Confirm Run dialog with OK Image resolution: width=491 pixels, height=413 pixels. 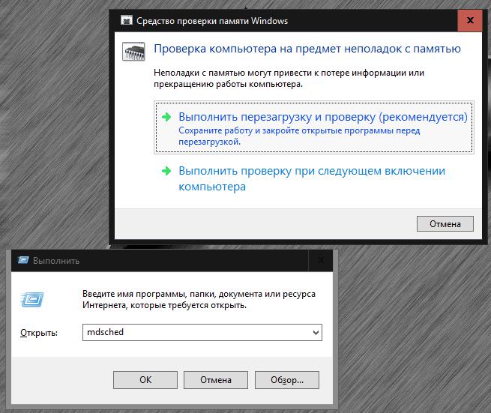pos(145,380)
